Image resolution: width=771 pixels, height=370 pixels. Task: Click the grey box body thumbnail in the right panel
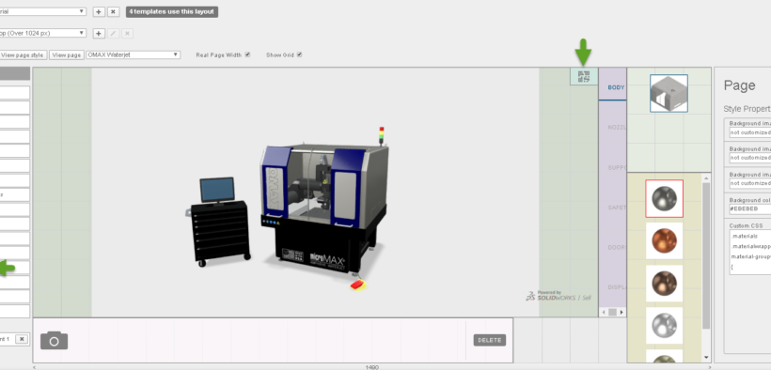(669, 93)
